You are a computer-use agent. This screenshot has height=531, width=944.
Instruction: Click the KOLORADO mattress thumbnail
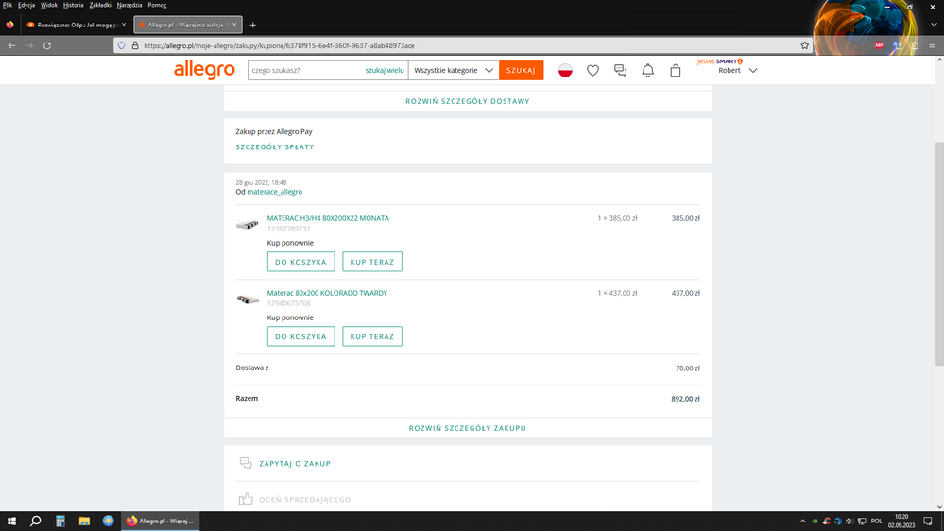tap(248, 300)
